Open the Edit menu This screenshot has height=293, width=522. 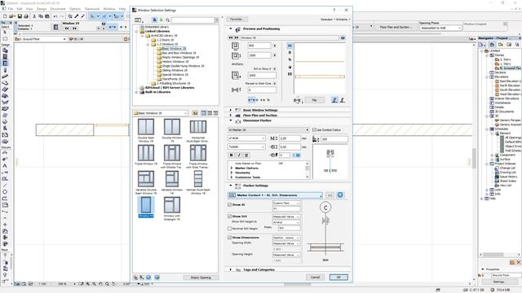click(20, 9)
